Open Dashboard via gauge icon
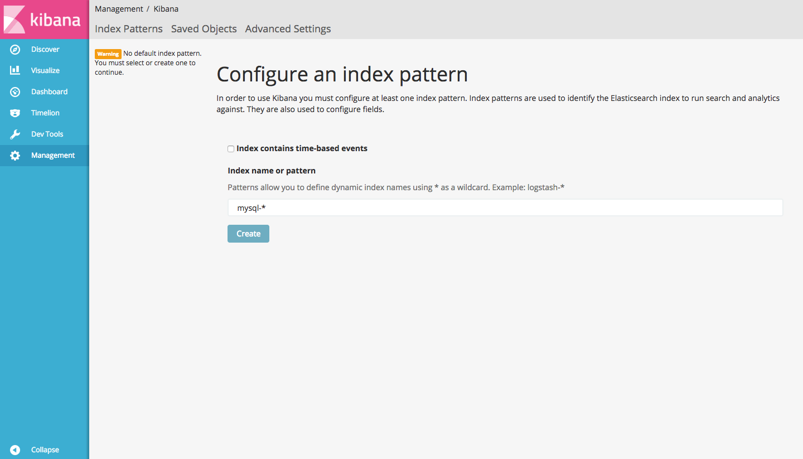Image resolution: width=803 pixels, height=459 pixels. 15,92
